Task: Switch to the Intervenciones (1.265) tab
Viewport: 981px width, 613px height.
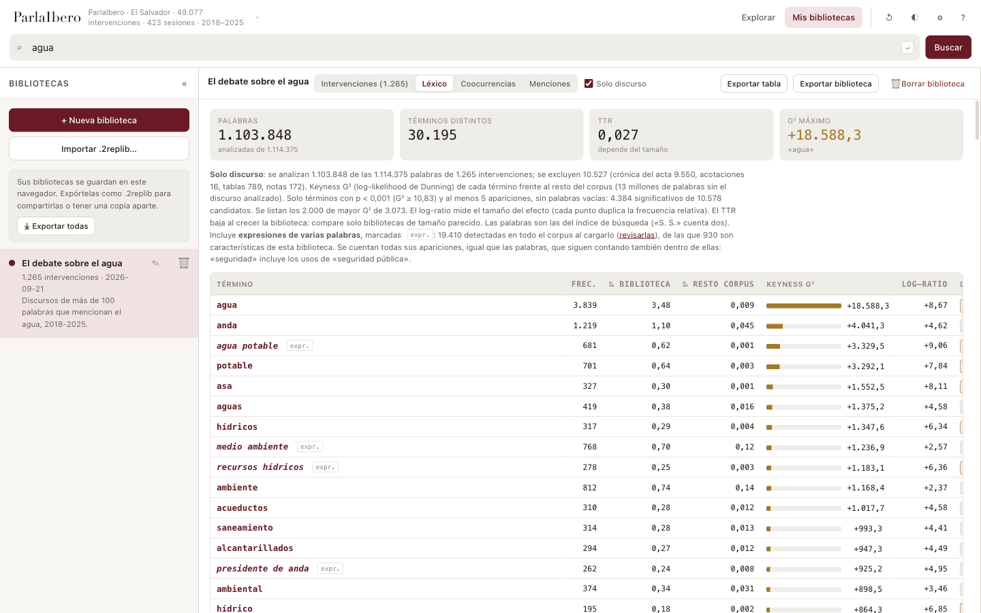Action: point(364,84)
